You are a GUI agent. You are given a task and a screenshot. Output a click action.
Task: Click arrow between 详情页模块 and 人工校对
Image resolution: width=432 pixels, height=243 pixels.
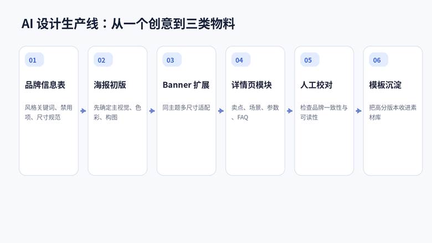290,111
